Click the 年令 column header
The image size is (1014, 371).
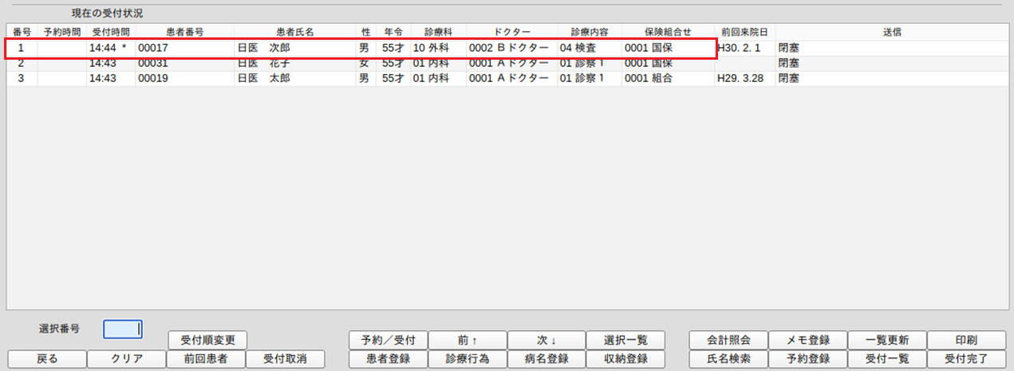click(x=393, y=32)
